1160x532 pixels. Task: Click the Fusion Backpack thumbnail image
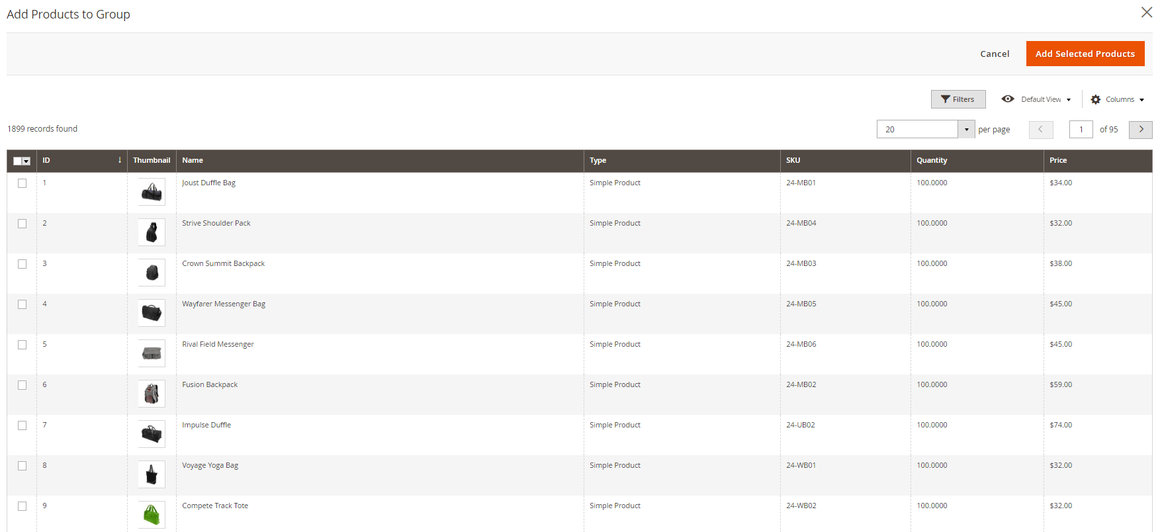pos(152,394)
